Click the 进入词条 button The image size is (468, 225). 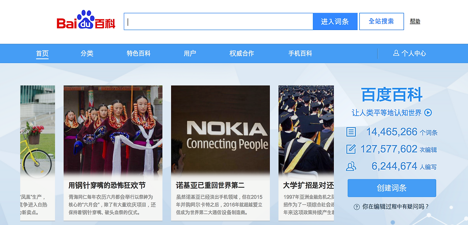tap(335, 22)
